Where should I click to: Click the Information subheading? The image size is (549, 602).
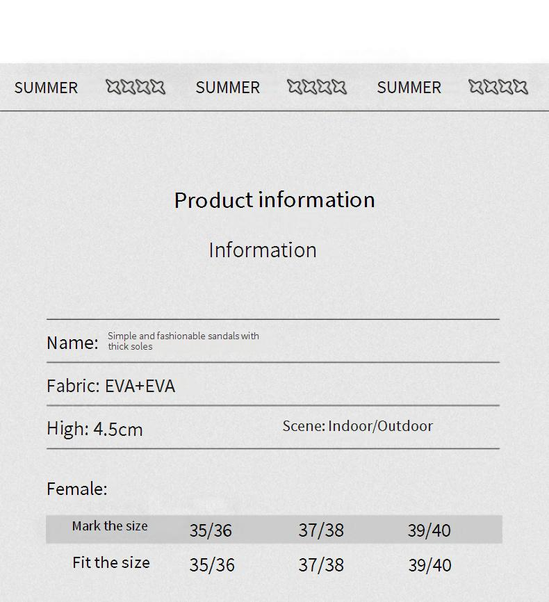(x=263, y=250)
